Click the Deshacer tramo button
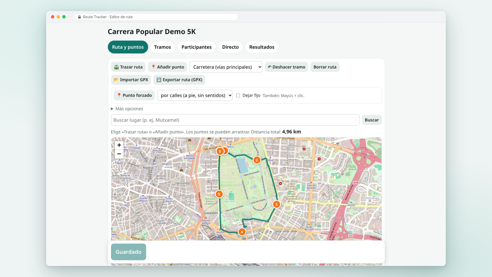 tap(286, 67)
